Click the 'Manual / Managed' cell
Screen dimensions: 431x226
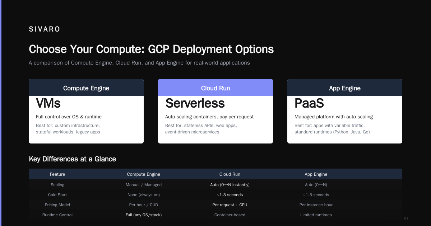(x=144, y=185)
